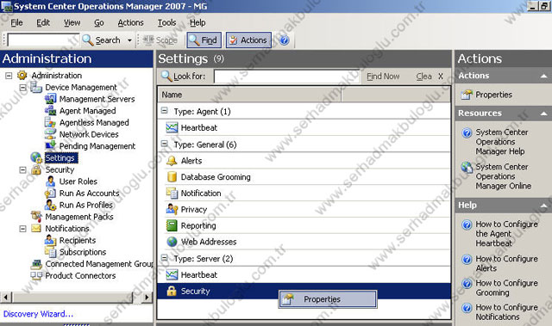
Task: Open System Center Operations Manager Help link
Action: [502, 142]
